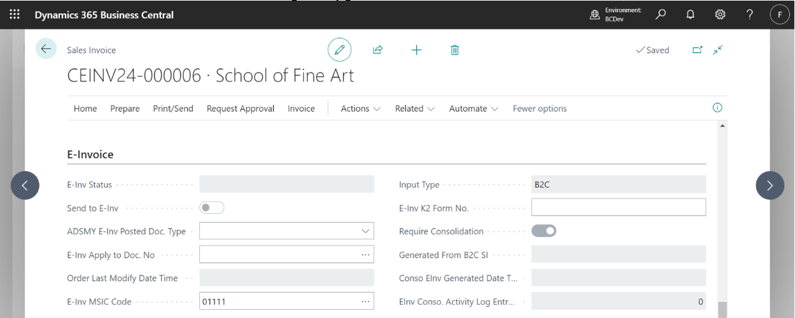Open the app launcher waffle menu
Viewport: 795px width, 318px height.
(15, 14)
